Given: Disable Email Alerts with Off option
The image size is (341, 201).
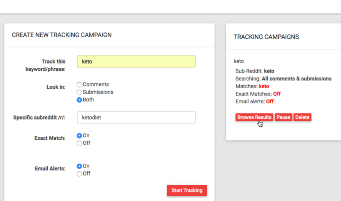Looking at the screenshot, I should [79, 174].
